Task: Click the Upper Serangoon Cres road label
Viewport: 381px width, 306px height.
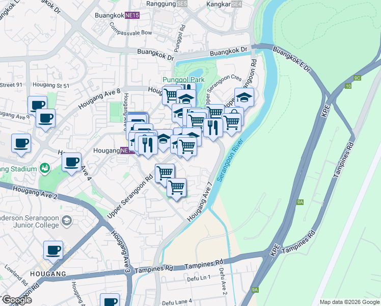Action: point(224,88)
